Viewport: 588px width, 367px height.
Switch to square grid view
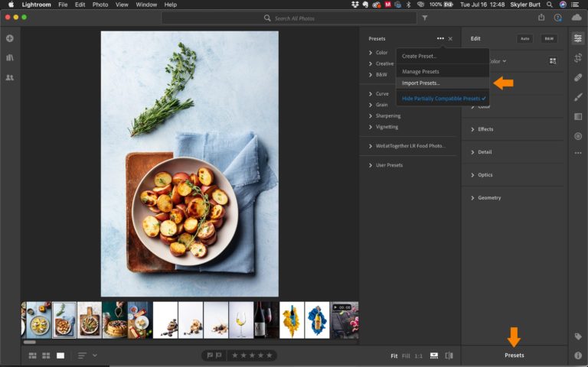pyautogui.click(x=46, y=356)
